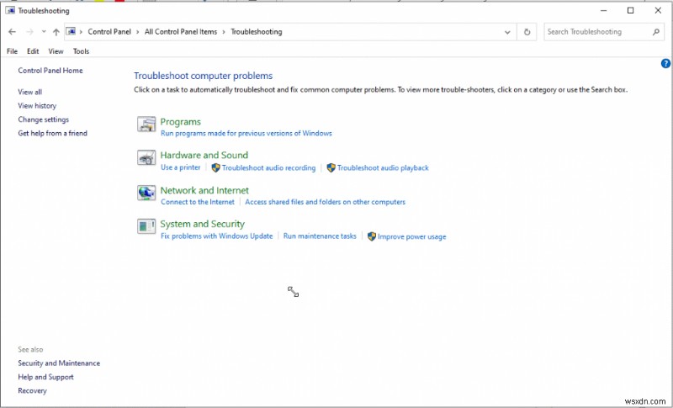Open Help via blue question mark icon

[x=665, y=63]
